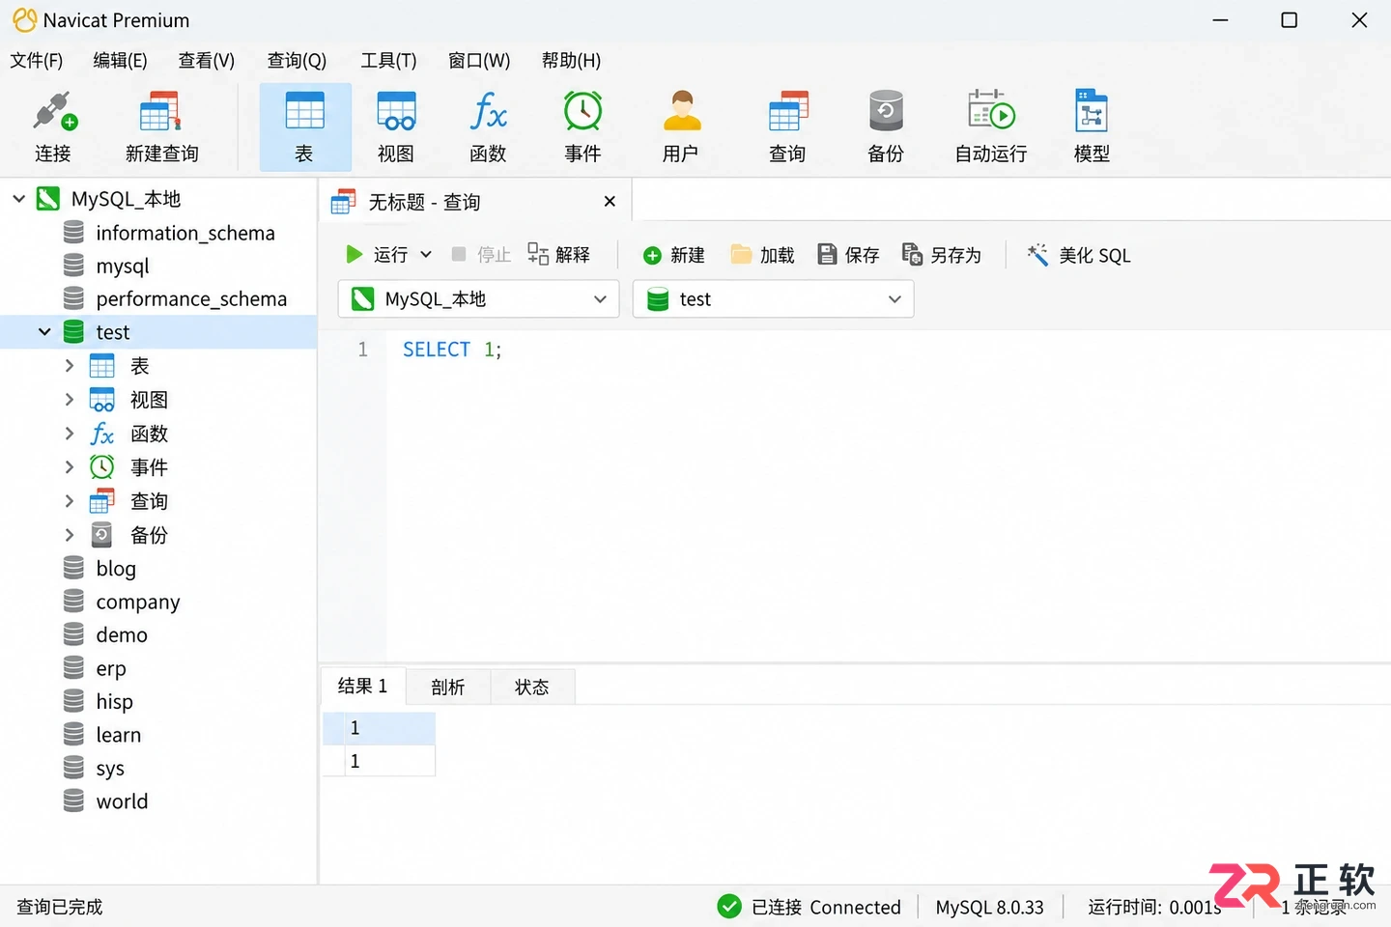The height and width of the screenshot is (927, 1391).
Task: Open the 文件(F) menu
Action: pos(37,61)
